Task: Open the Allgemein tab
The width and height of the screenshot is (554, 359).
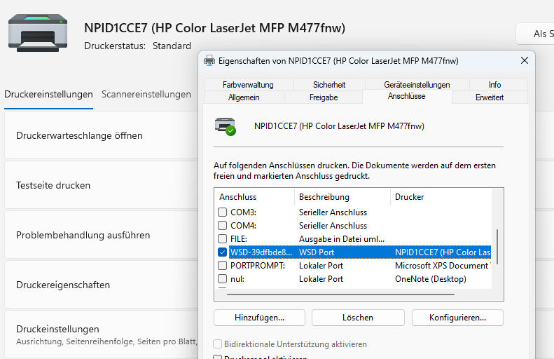Action: pyautogui.click(x=244, y=97)
